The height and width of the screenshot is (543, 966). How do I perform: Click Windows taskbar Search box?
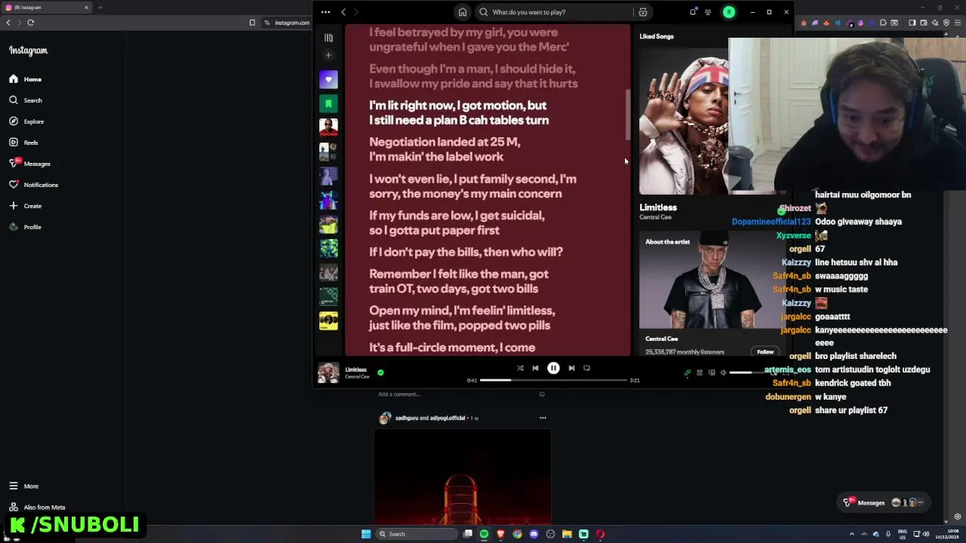(x=417, y=534)
